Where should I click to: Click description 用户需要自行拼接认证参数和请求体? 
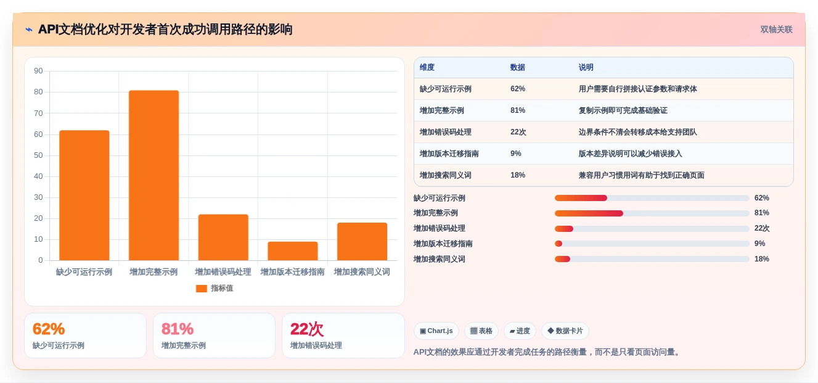(x=638, y=89)
